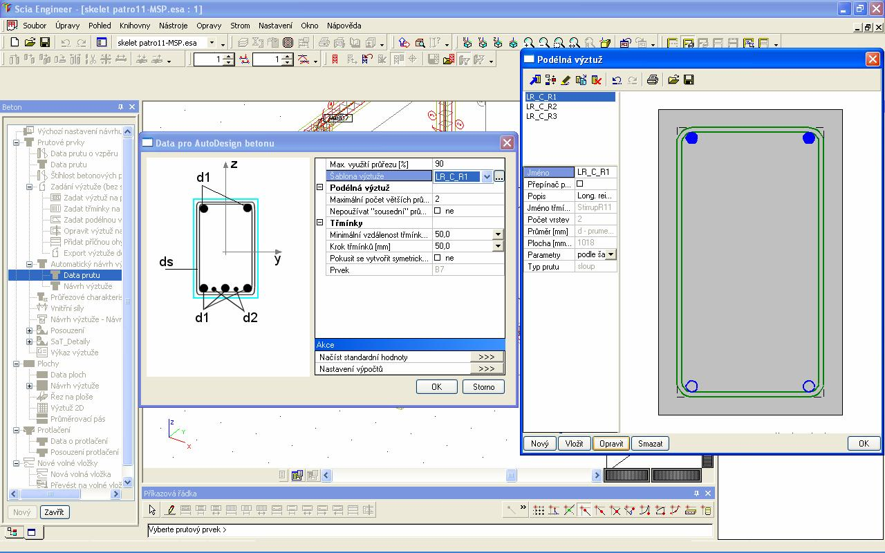Open the Parametry dropdown 'podle ša'
This screenshot has width=885, height=553.
coord(611,255)
